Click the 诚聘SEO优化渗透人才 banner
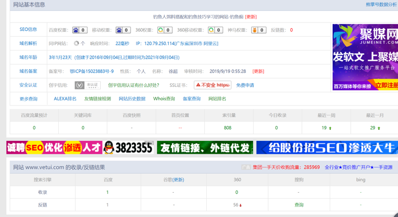Screen dimensions: 398x217 coord(54,147)
